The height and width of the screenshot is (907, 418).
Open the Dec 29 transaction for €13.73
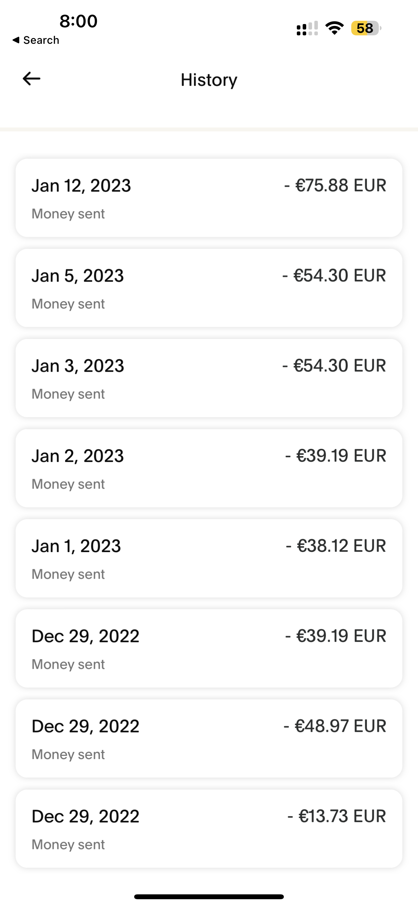tap(209, 829)
